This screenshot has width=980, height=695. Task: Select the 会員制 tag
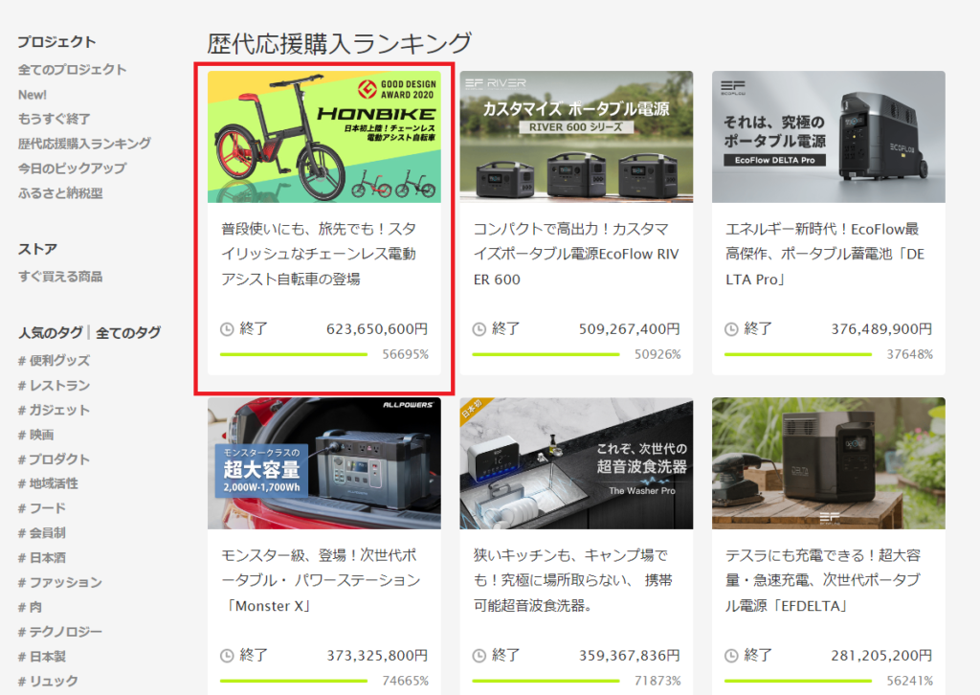pyautogui.click(x=42, y=533)
